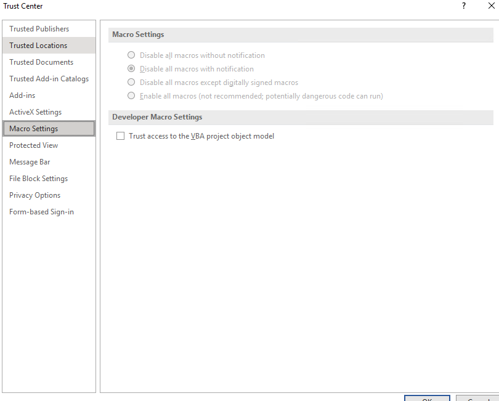Select Trusted Add-in Catalogs
Screen dimensions: 499x401
point(49,79)
